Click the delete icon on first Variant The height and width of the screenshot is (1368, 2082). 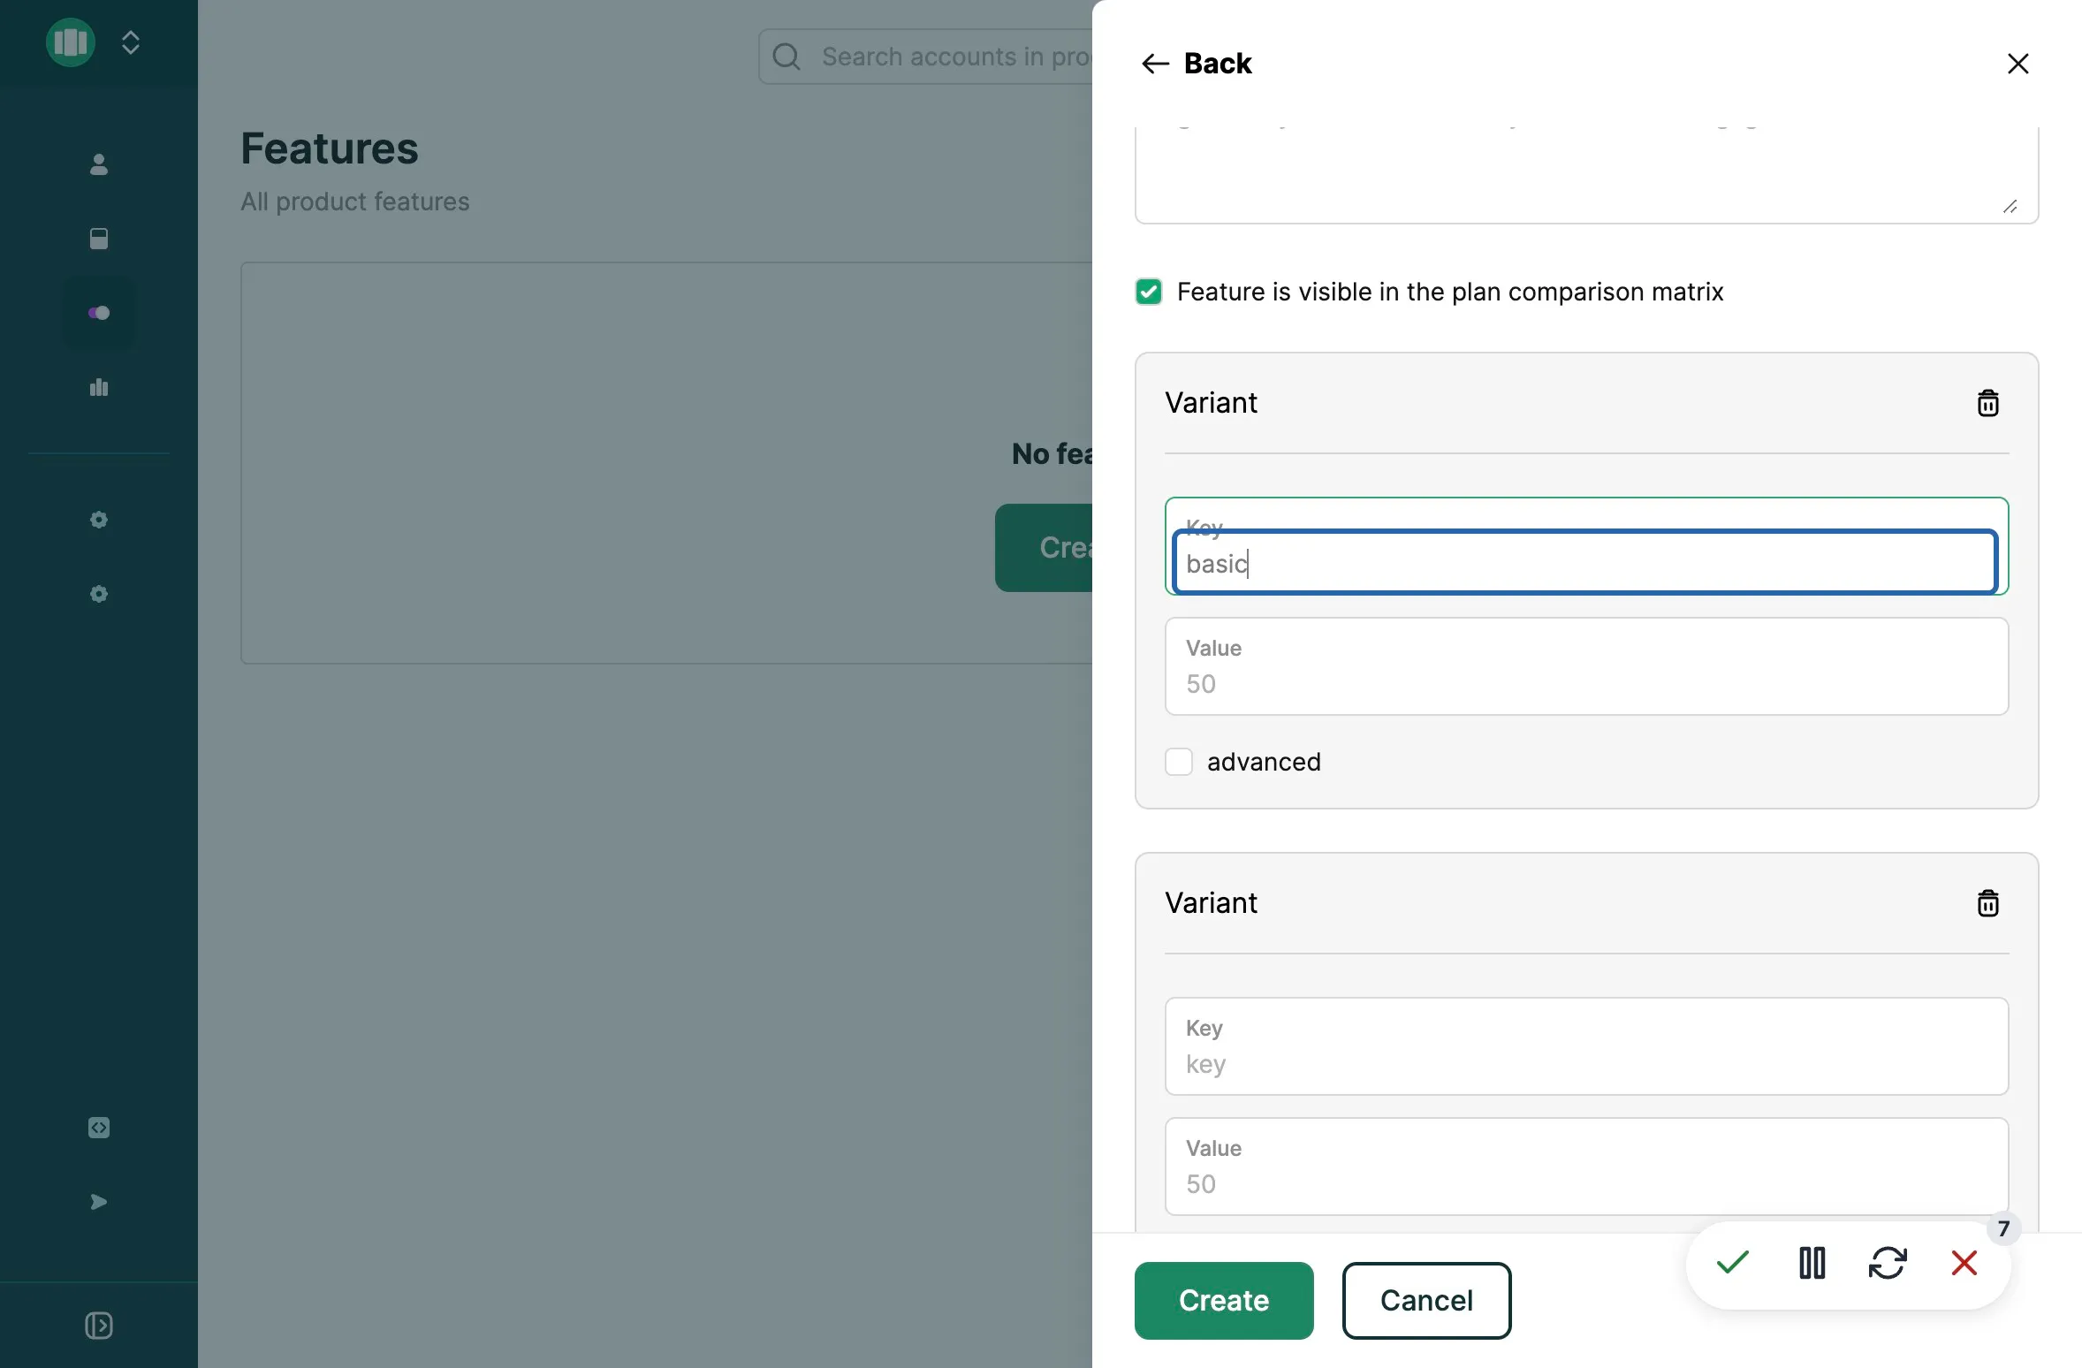(x=1987, y=401)
